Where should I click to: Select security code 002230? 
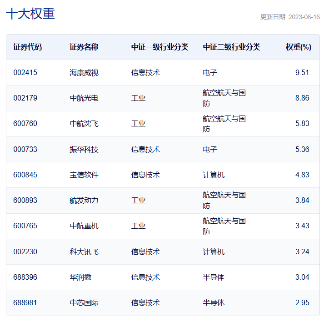(x=25, y=252)
